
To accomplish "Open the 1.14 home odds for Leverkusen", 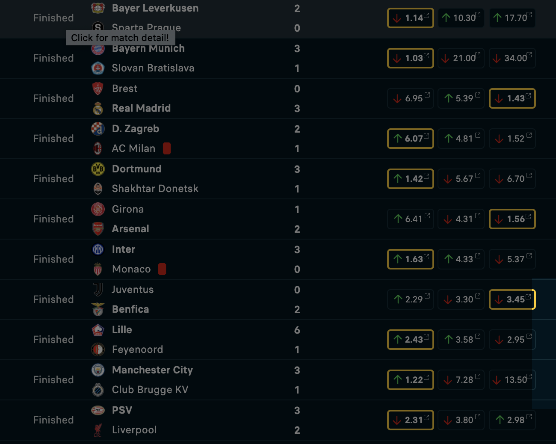I will (411, 18).
